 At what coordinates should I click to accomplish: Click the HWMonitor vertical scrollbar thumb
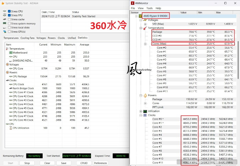click(238, 60)
